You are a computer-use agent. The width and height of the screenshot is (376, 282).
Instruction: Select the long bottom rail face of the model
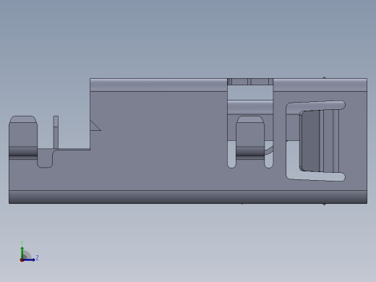[x=188, y=197]
